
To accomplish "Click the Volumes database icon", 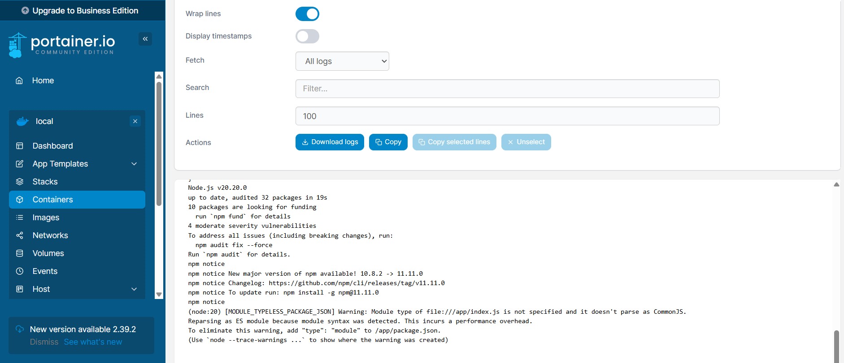I will point(20,253).
